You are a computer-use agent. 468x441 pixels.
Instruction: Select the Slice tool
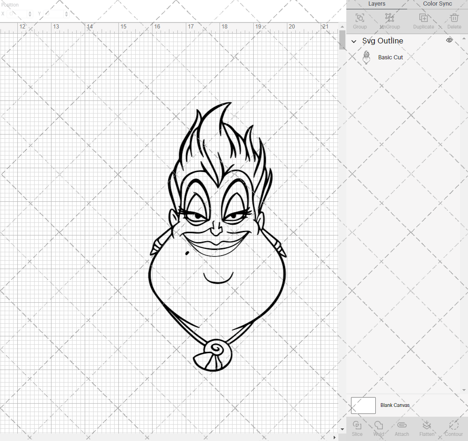point(357,427)
